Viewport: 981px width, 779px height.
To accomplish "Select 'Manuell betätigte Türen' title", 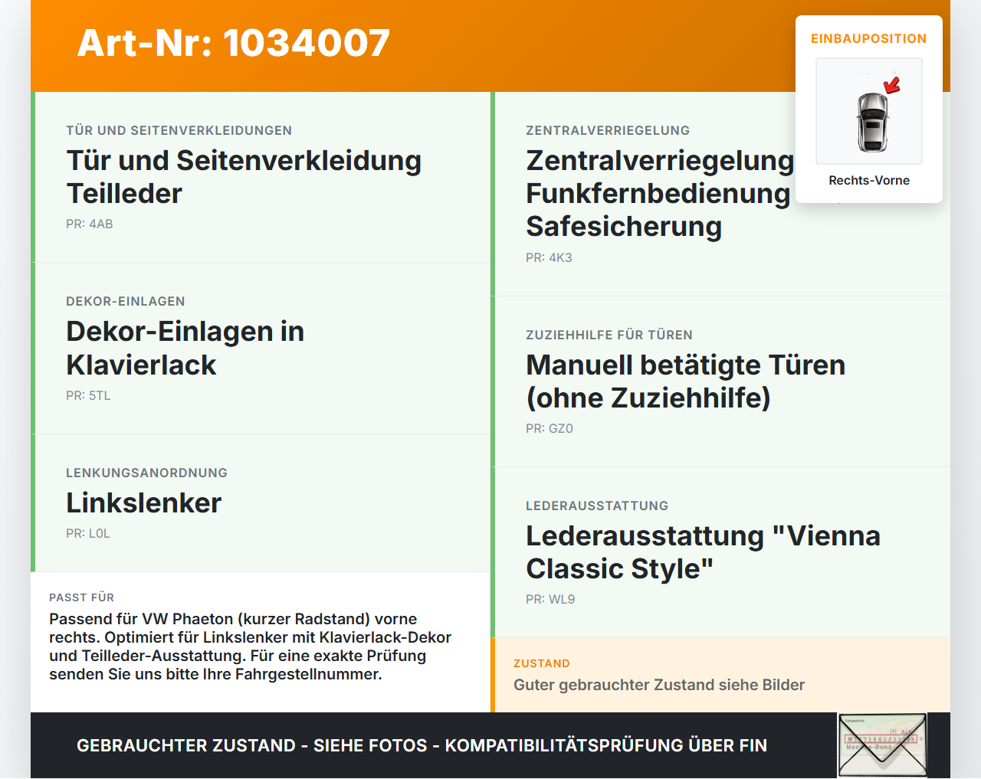I will (x=686, y=381).
